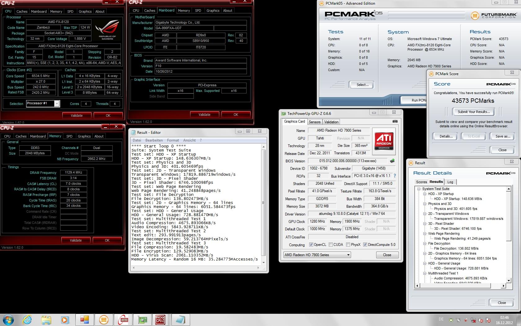Image resolution: width=521 pixels, height=326 pixels.
Task: Switch to Sensors tab in GPU-Z
Action: (314, 122)
